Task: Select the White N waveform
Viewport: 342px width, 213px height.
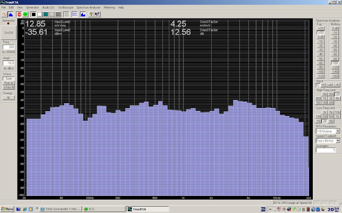Action: point(9,87)
